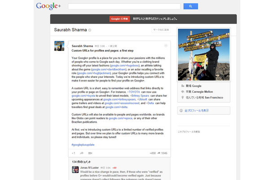Image resolution: width=274 pixels, height=180 pixels.
Task: Click the +Ubisoft mention link
Action: pos(142,99)
